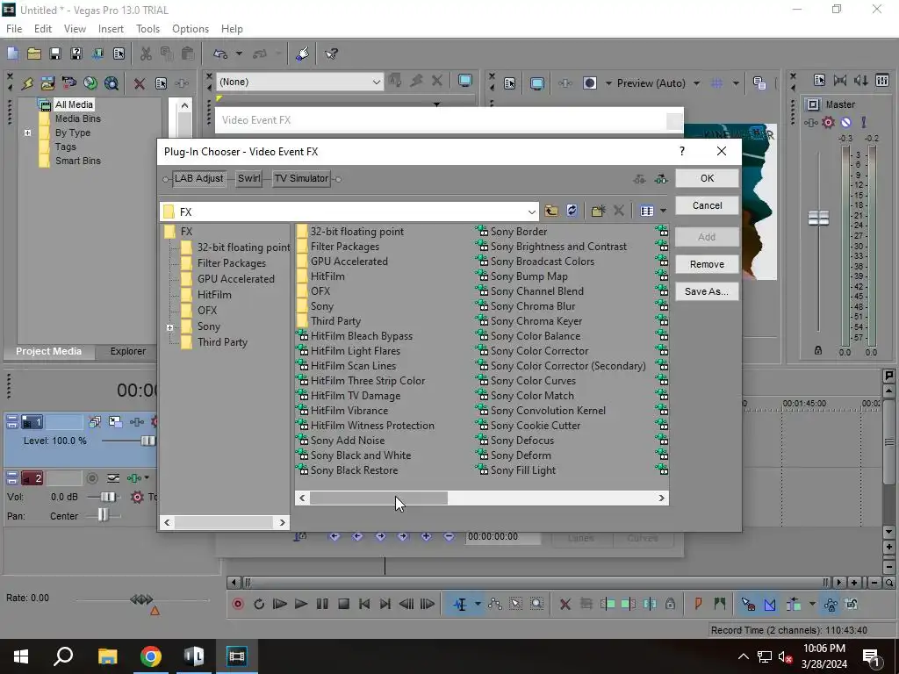Toggle LAB Adjust plug-in in chain
899x674 pixels.
[198, 178]
